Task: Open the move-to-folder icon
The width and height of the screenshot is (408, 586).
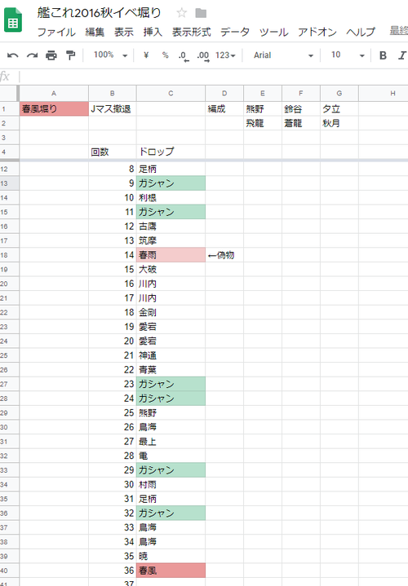Action: [201, 14]
